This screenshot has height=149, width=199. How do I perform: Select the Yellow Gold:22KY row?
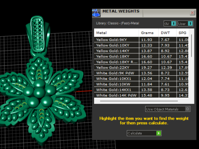(141, 67)
